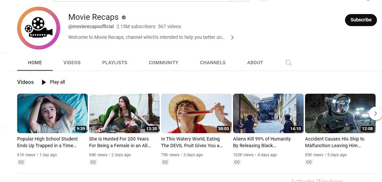The image size is (382, 182).
Task: Subscribe to the Movie Recaps channel
Action: pyautogui.click(x=361, y=20)
